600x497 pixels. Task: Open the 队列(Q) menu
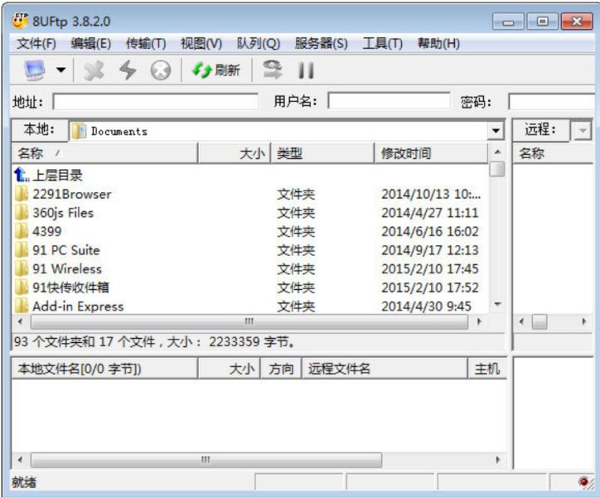coord(259,43)
